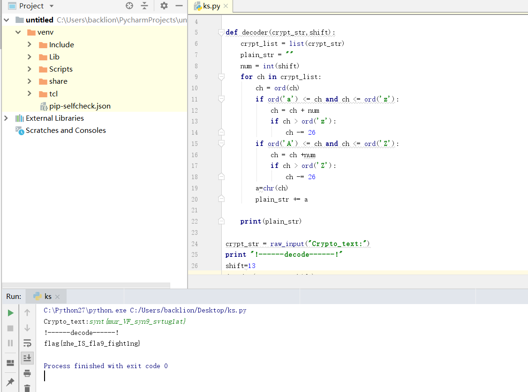Screen dimensions: 528x392
Task: Select Scratches and Consoles item
Action: tap(66, 131)
